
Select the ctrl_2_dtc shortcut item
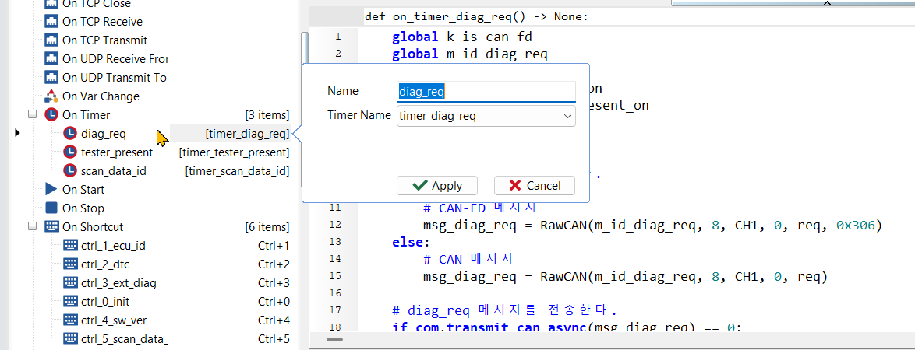pyautogui.click(x=105, y=264)
